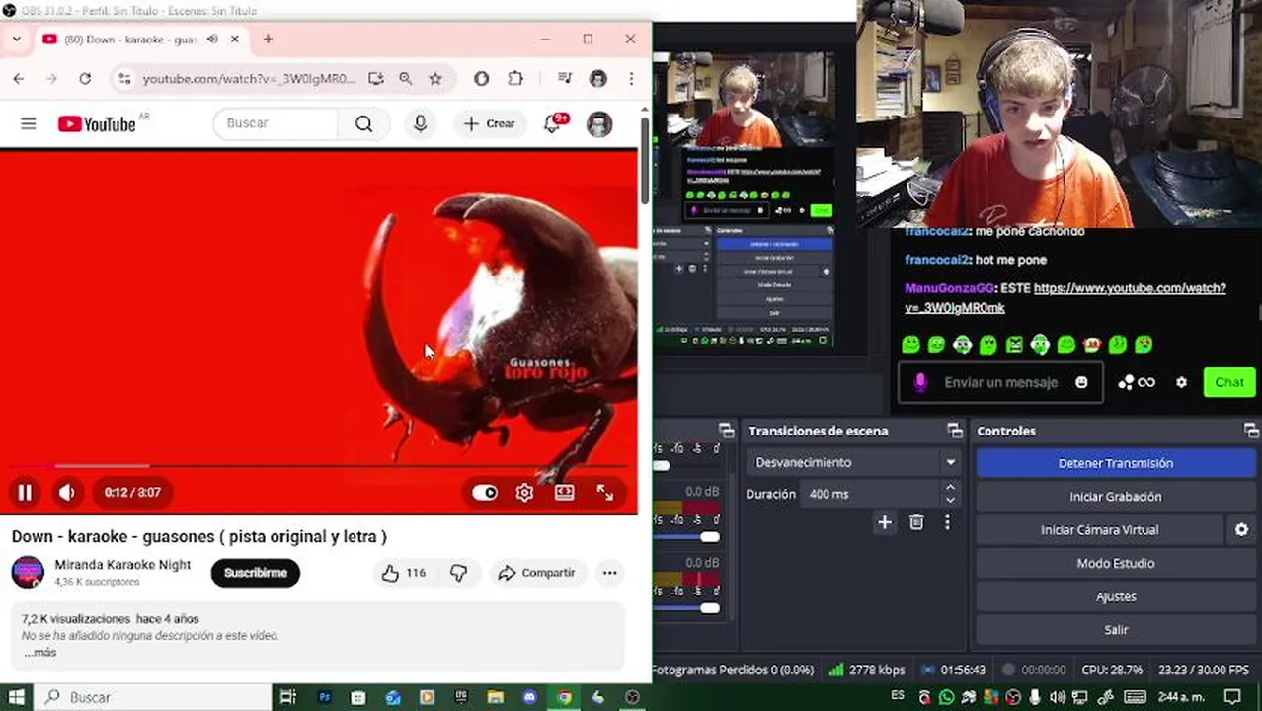This screenshot has width=1262, height=711.
Task: Reload the page in Chrome
Action: point(85,78)
